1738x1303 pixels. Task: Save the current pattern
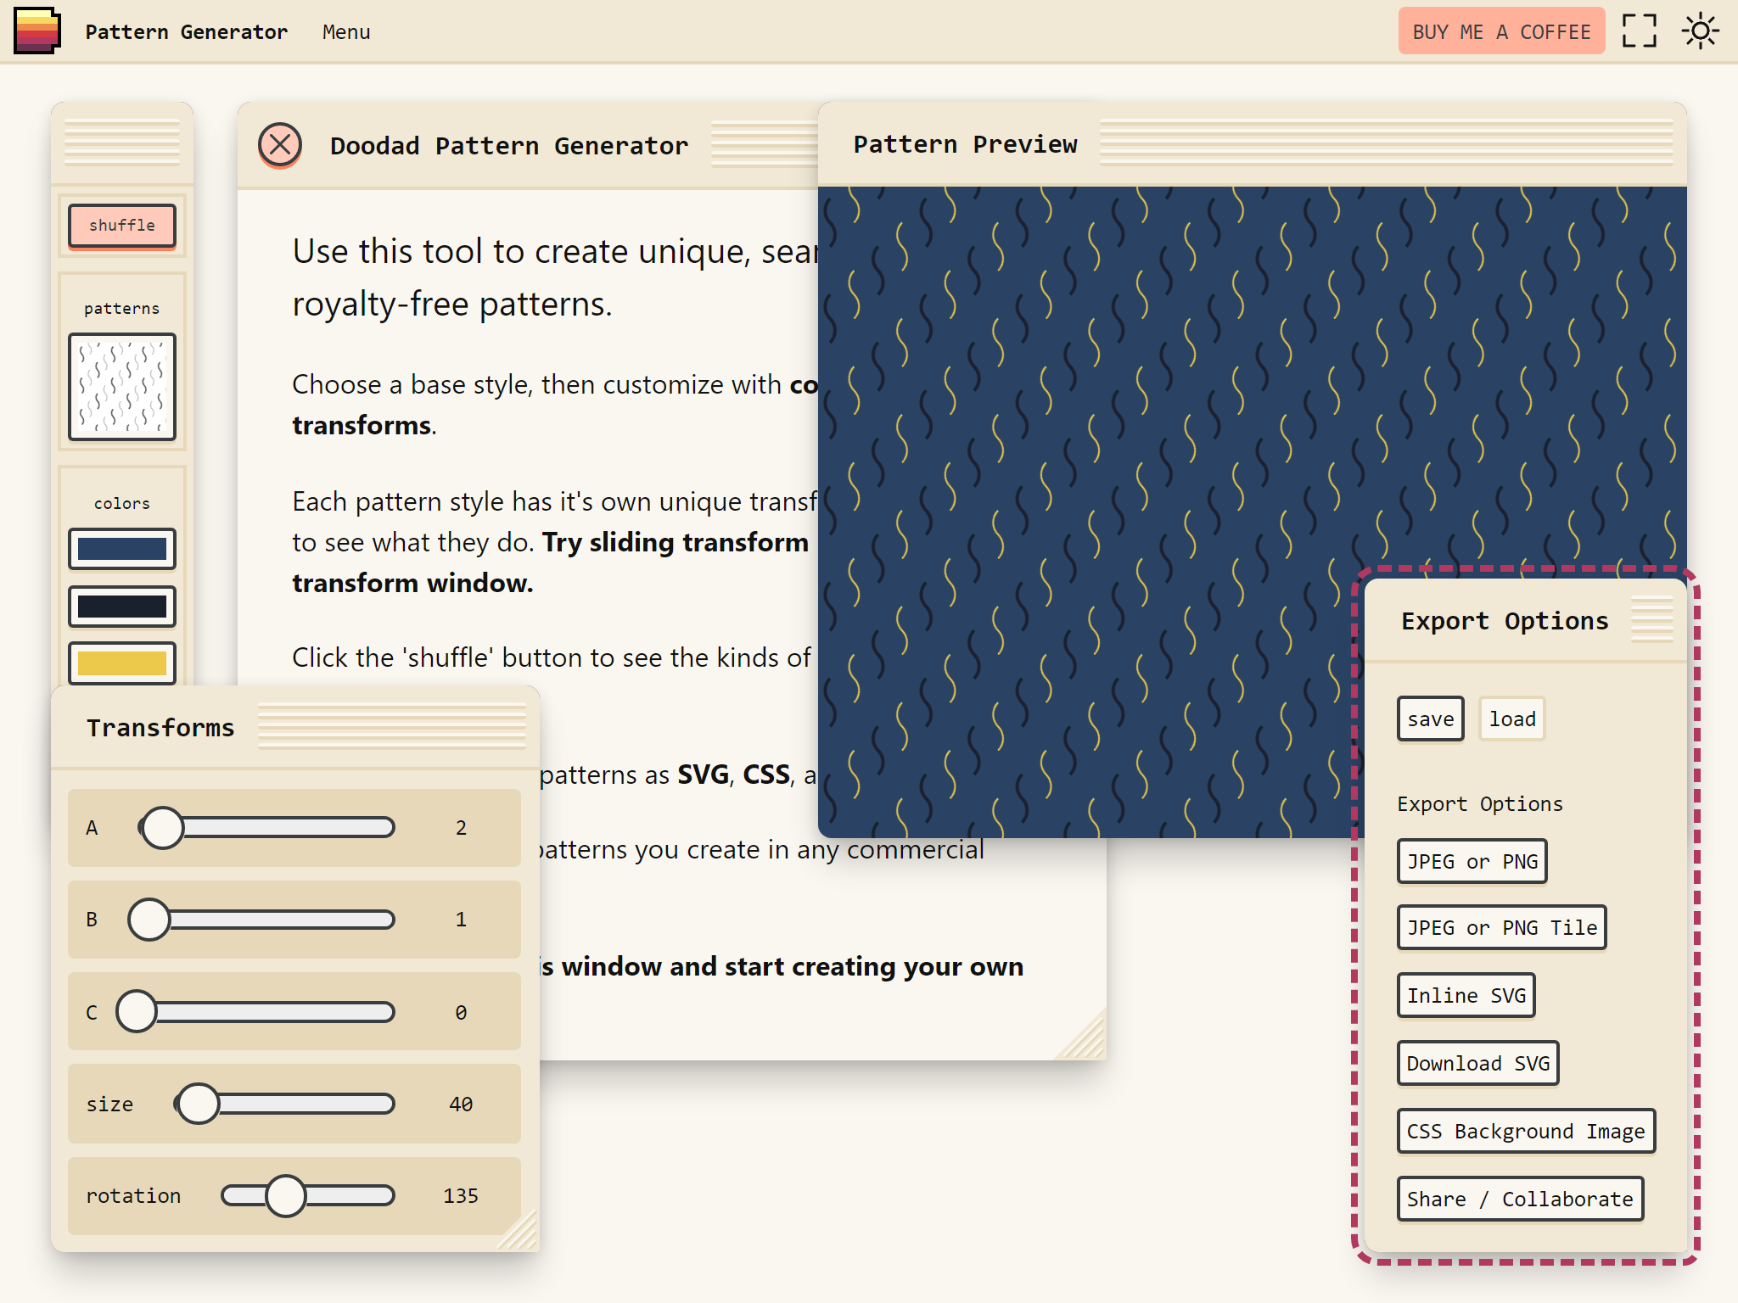tap(1430, 719)
